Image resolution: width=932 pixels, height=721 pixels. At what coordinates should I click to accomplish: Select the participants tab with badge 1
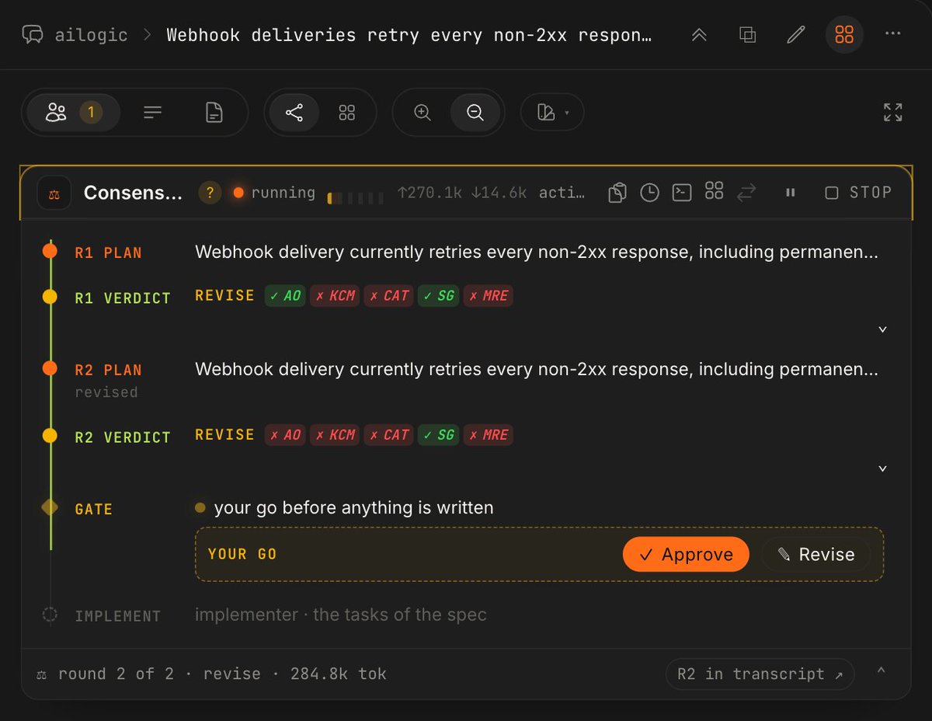point(73,113)
